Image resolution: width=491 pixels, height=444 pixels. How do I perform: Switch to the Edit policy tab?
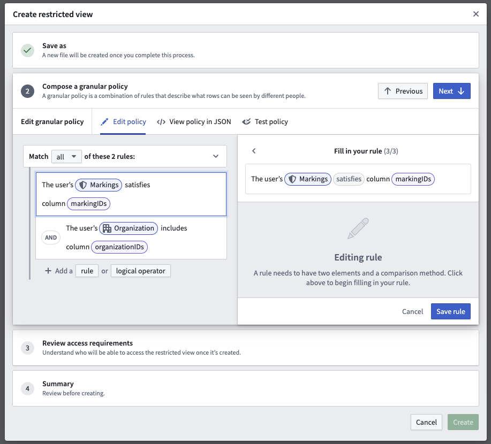click(123, 122)
